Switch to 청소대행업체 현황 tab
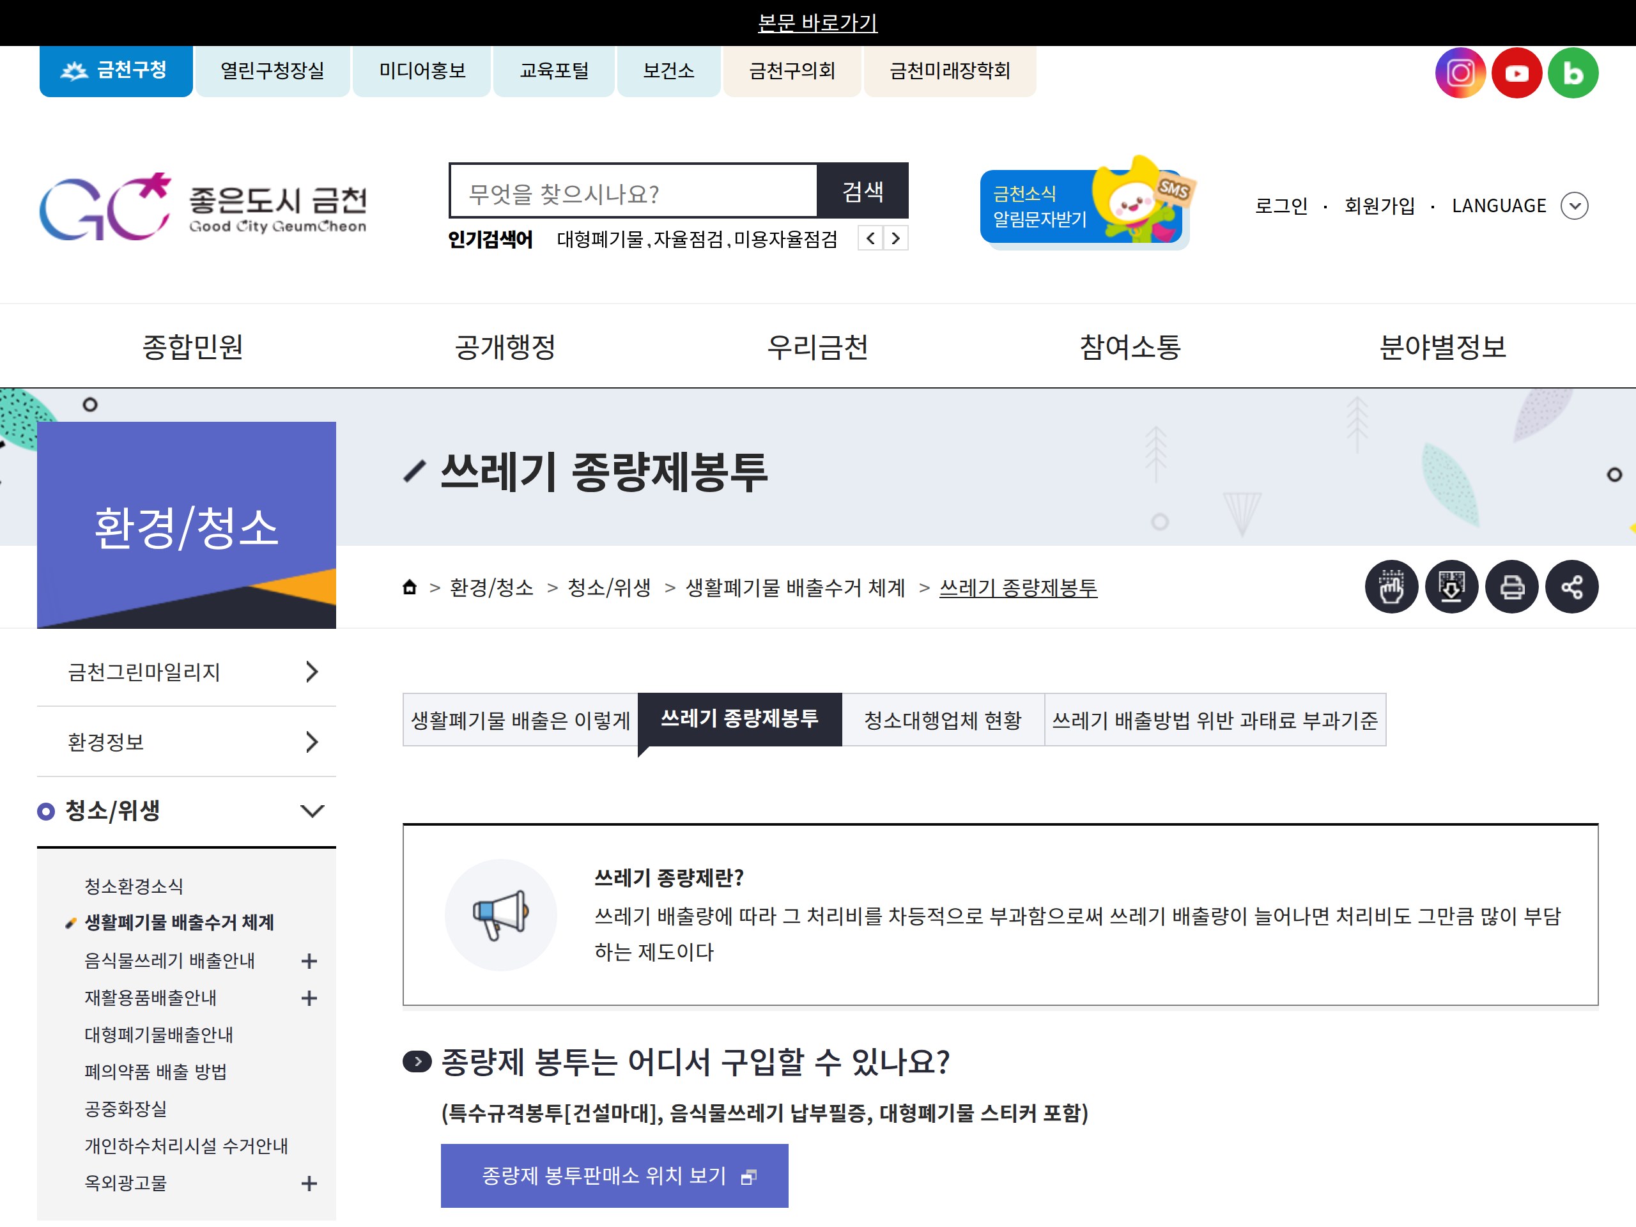 click(x=943, y=720)
